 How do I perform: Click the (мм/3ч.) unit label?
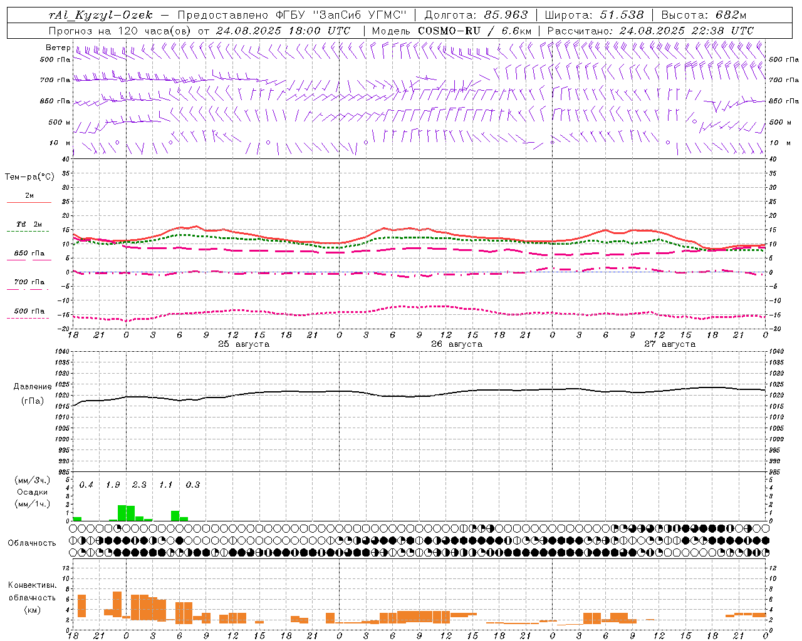32,480
